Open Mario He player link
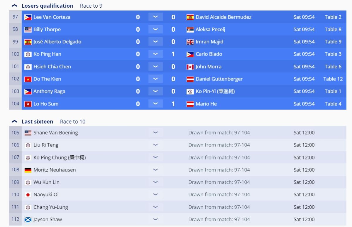 (x=206, y=104)
